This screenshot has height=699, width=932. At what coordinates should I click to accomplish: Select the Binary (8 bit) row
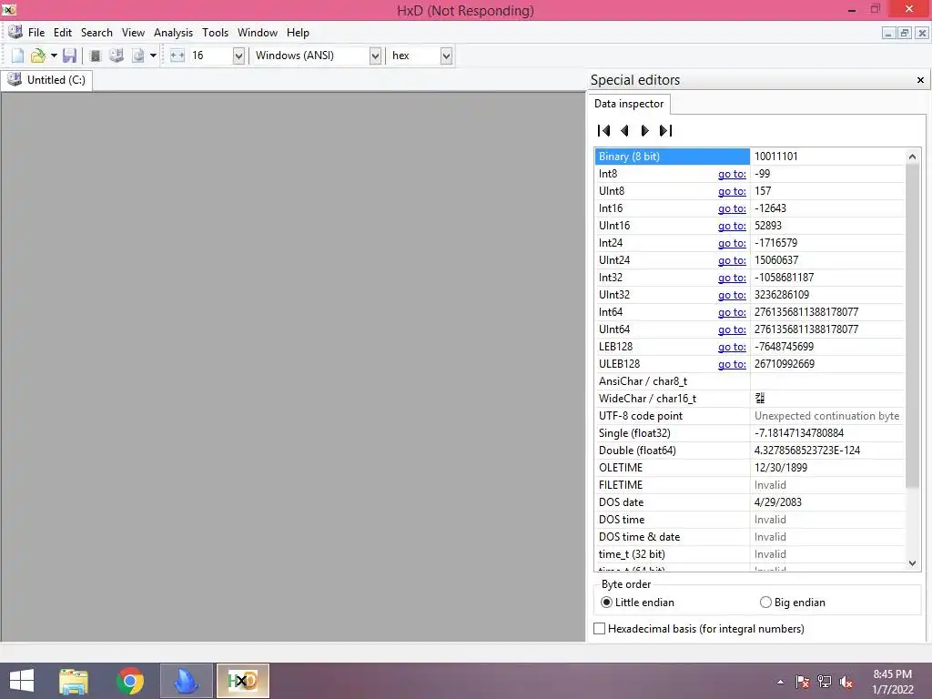click(749, 157)
